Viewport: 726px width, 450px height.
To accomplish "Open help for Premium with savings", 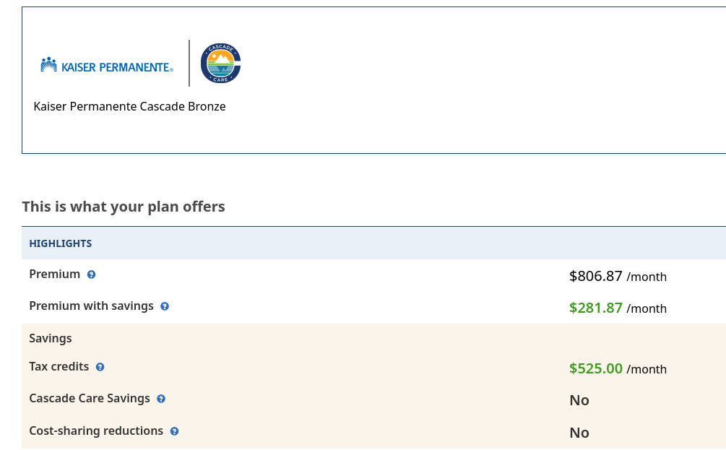I will click(x=165, y=306).
